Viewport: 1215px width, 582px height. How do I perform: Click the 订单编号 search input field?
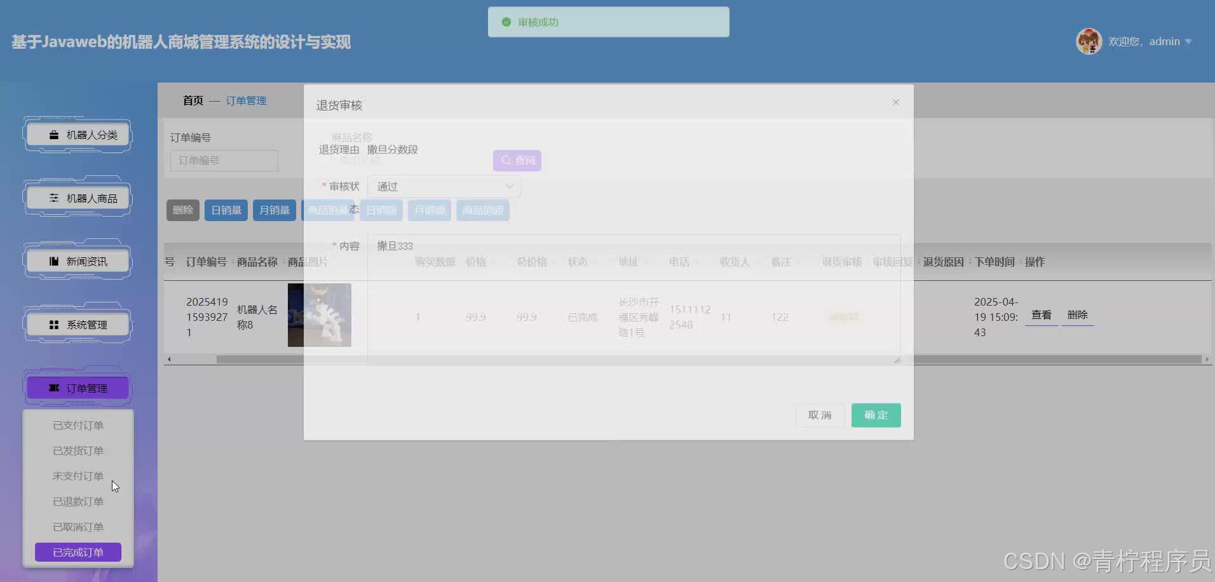point(224,160)
